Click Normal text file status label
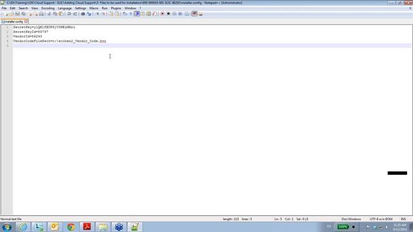This screenshot has height=232, width=413. tap(11, 219)
